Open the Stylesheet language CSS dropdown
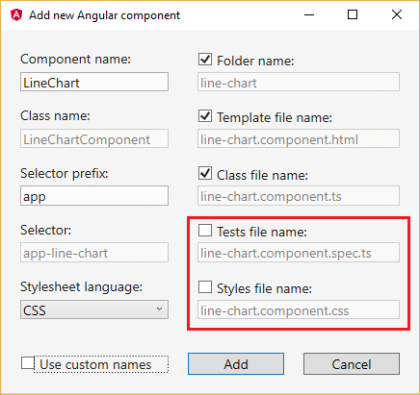The width and height of the screenshot is (420, 395). (x=94, y=309)
